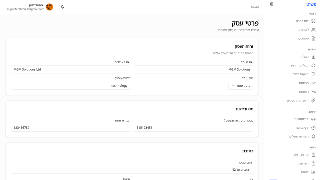This screenshot has height=180, width=320.
Task: Select the קילומטראז' mileage car icon
Action: [x=313, y=119]
